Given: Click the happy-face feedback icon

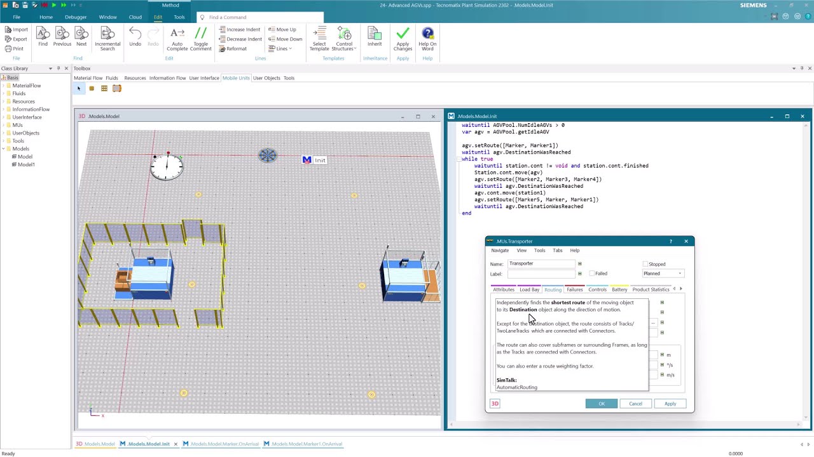Looking at the screenshot, I should (x=787, y=17).
